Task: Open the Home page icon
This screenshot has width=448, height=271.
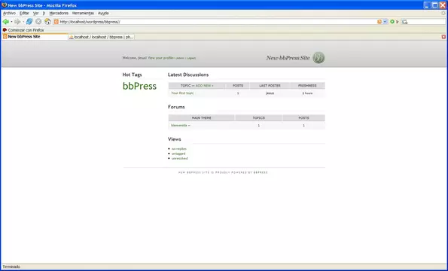Action: [x=47, y=22]
